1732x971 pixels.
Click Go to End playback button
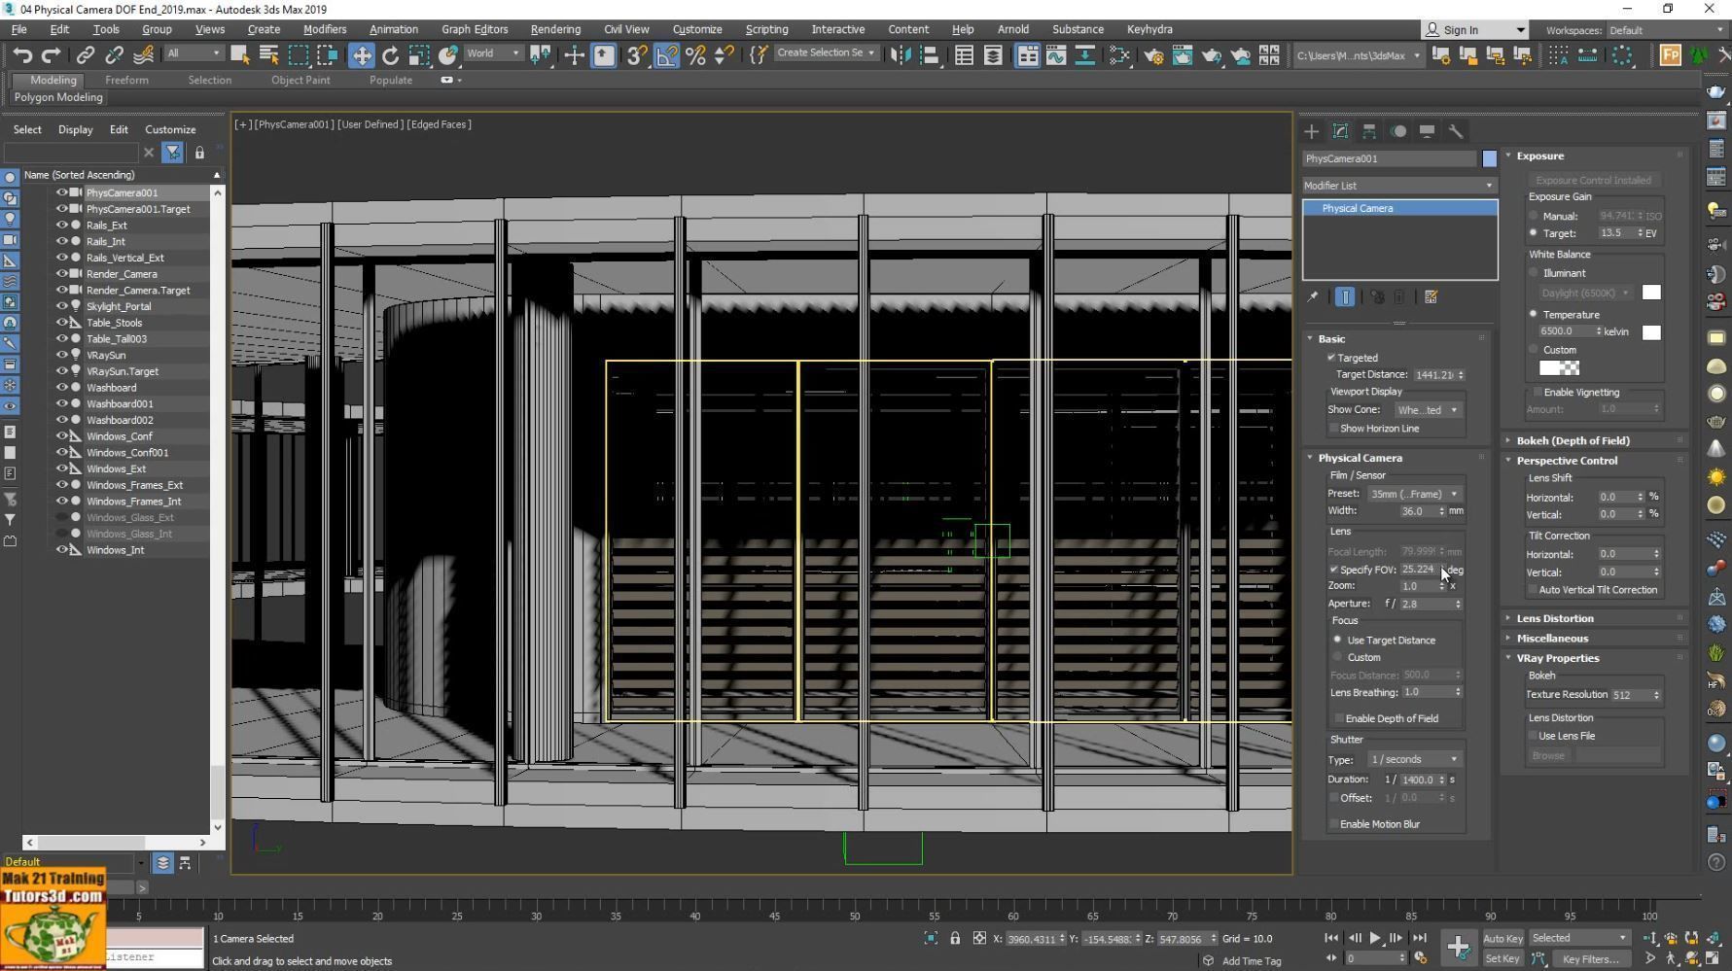tap(1419, 939)
